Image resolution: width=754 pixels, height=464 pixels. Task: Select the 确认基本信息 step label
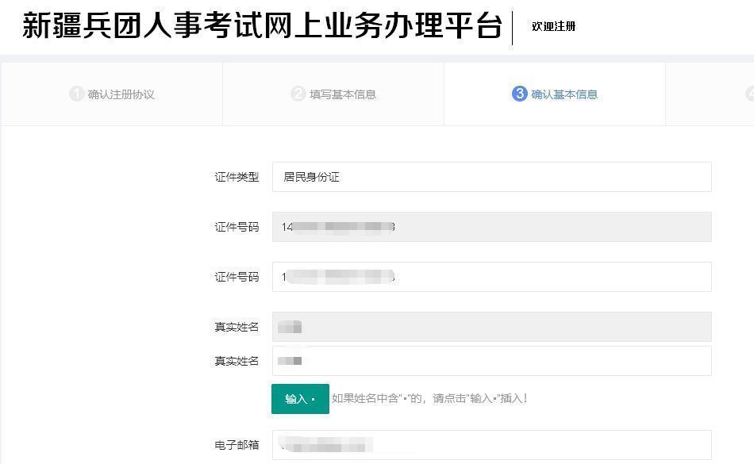(564, 94)
